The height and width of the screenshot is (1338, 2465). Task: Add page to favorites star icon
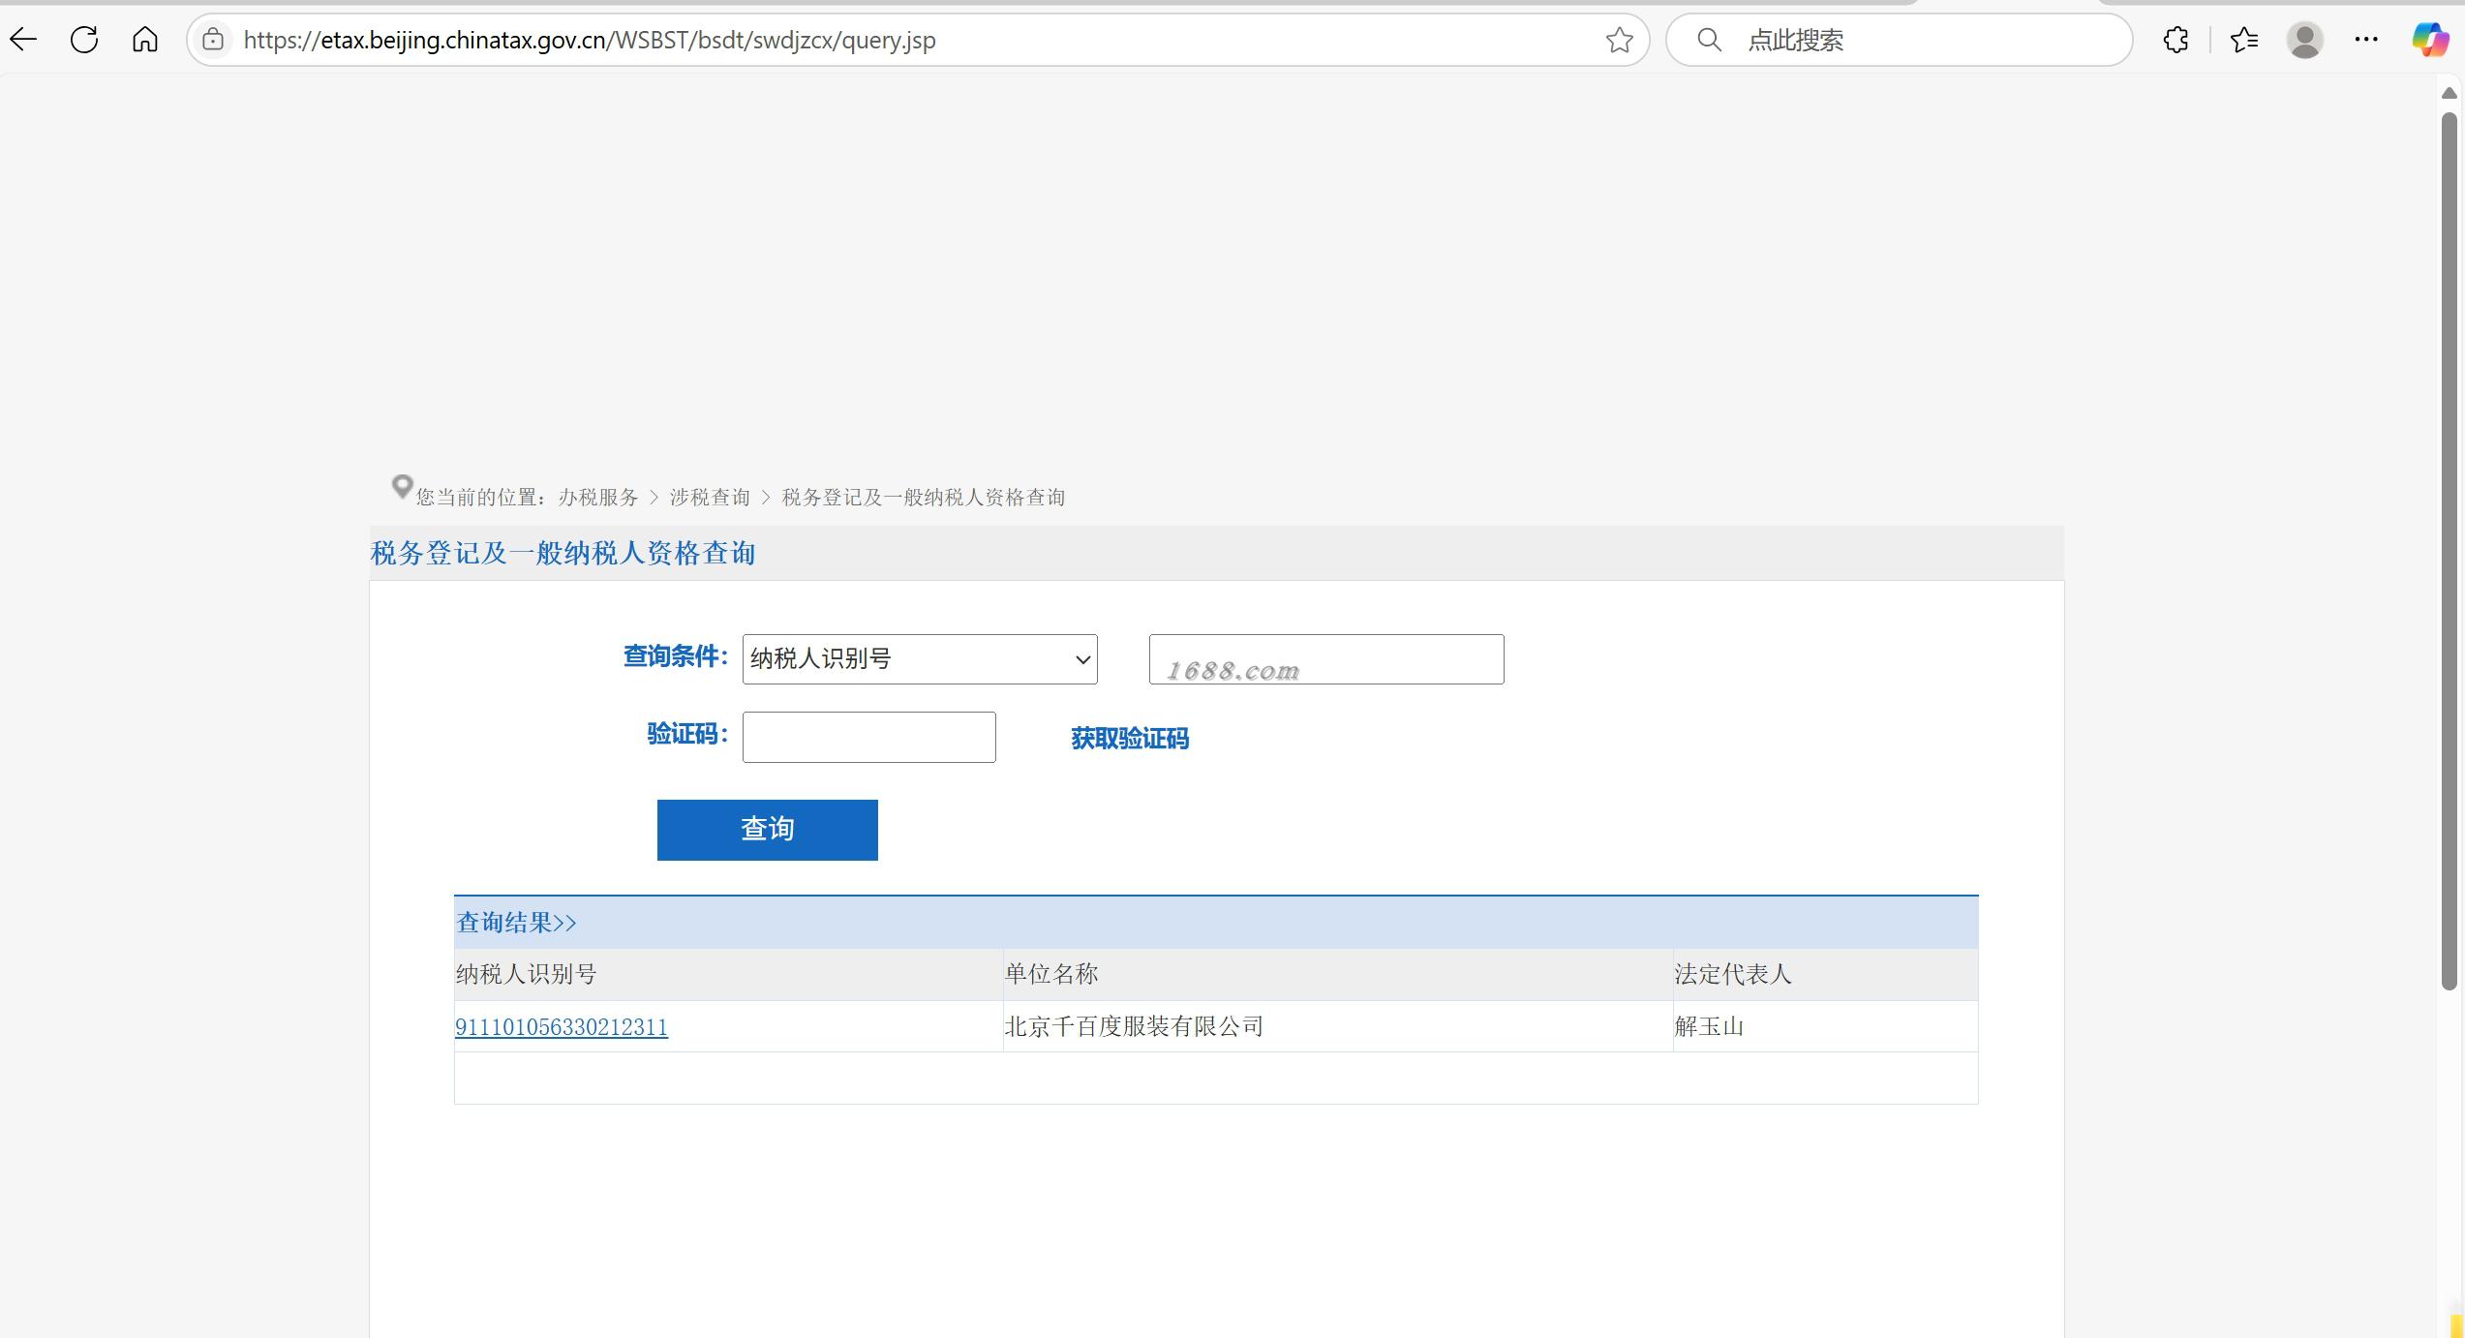(1619, 40)
